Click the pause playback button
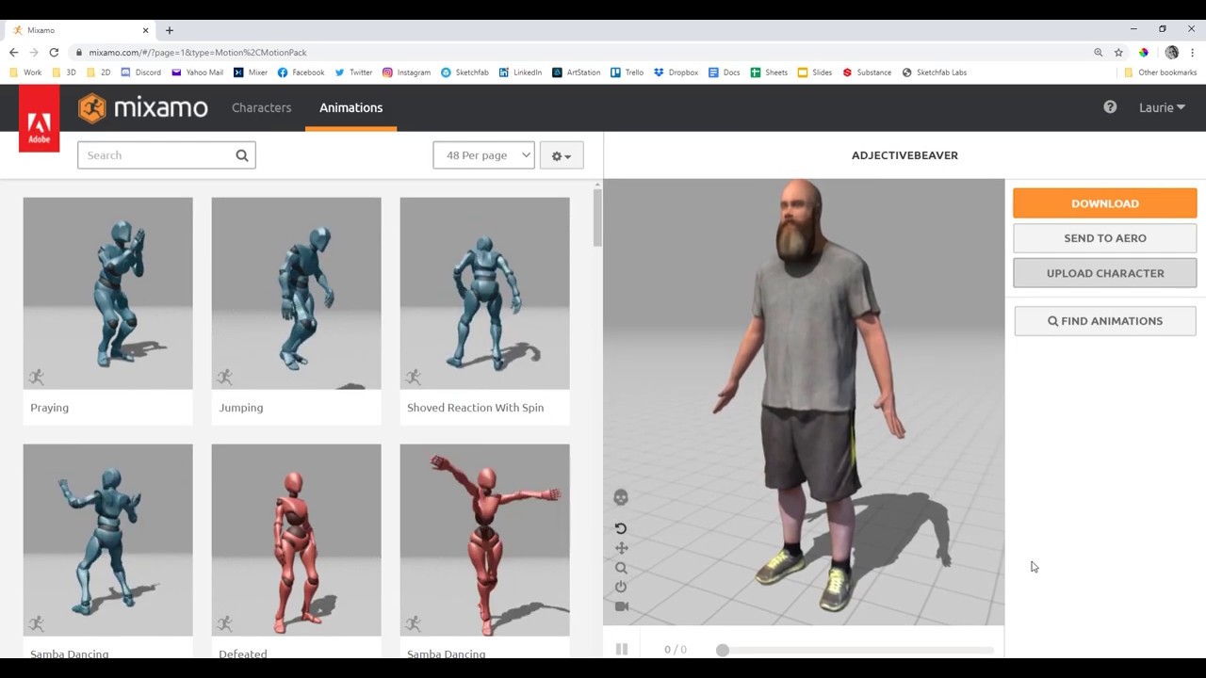Screen dimensions: 1206x678 [x=622, y=650]
